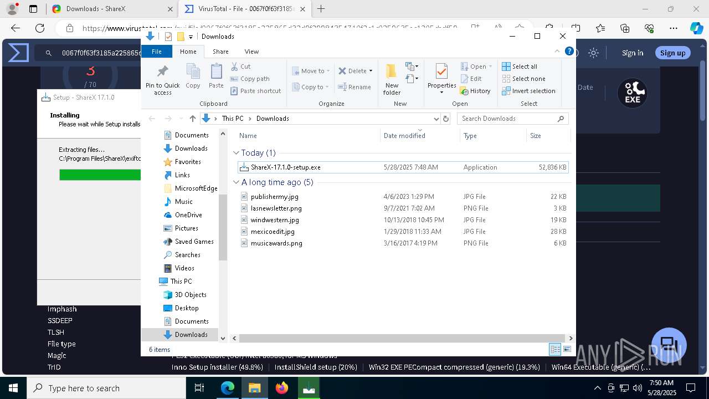Open Firefox from the taskbar

[282, 388]
